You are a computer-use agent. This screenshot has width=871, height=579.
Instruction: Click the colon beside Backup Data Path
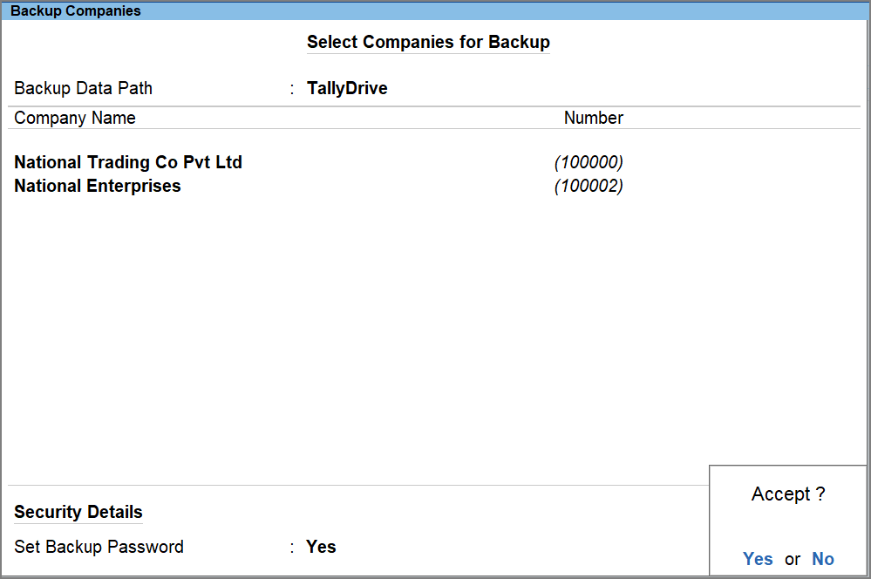(x=292, y=89)
